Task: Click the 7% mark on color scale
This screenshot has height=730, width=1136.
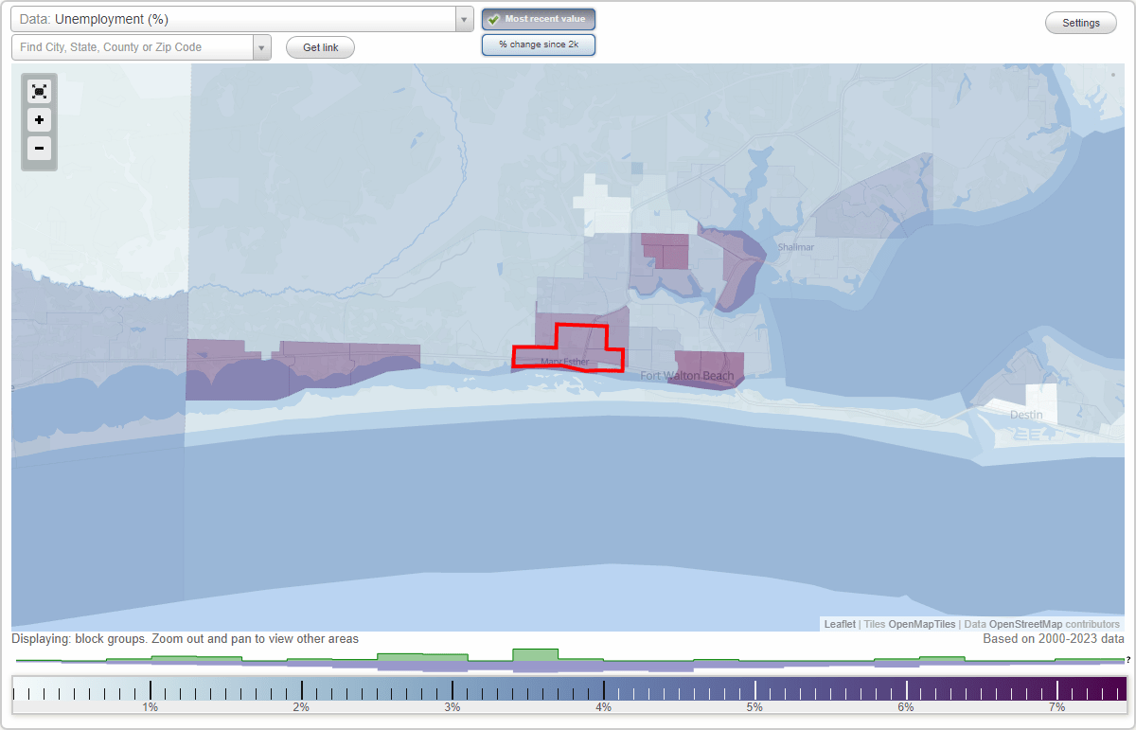Action: (x=1057, y=706)
